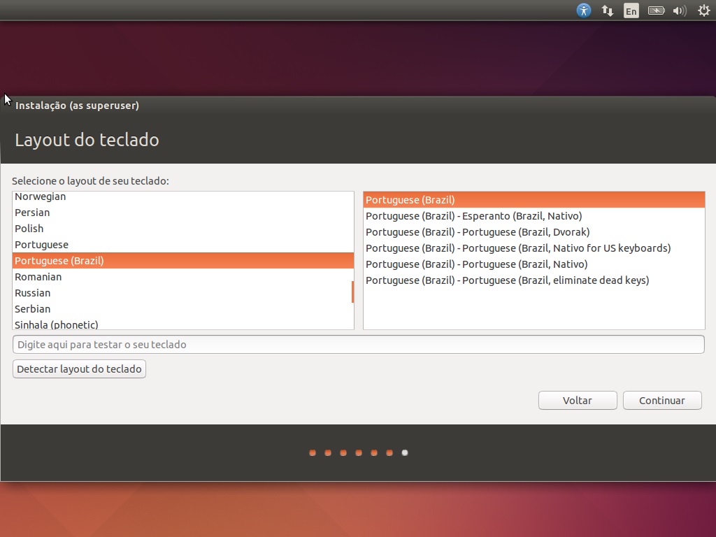Open the system gear power menu
Viewport: 716px width, 537px height.
pos(704,10)
